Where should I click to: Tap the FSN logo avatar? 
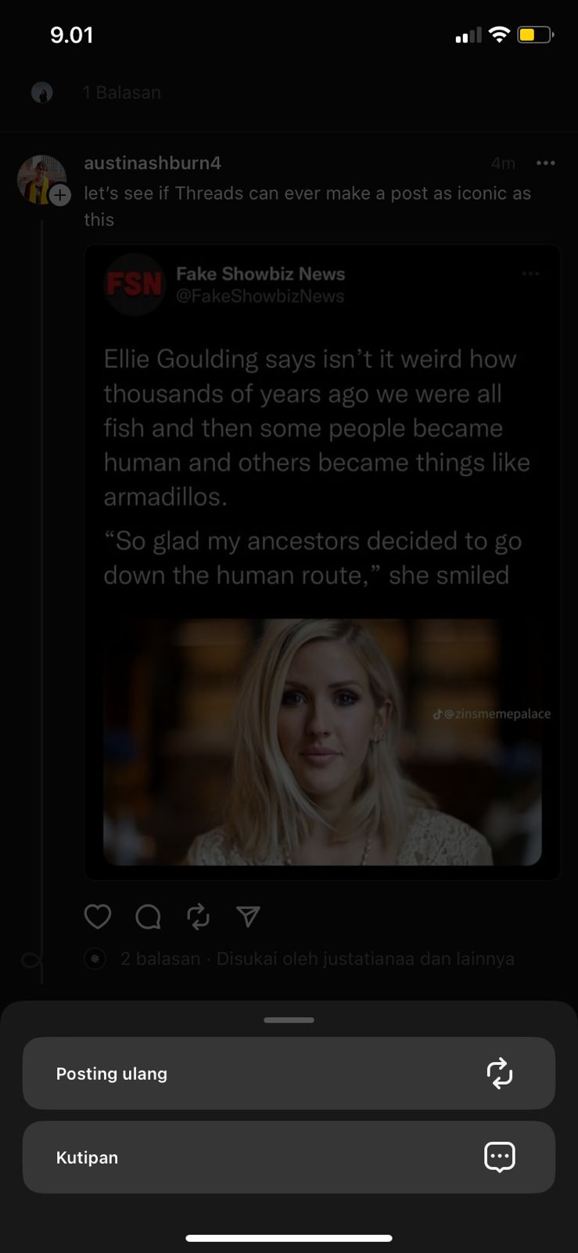[135, 284]
